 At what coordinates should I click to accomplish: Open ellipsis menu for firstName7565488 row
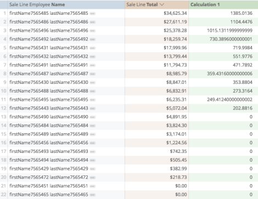click(x=93, y=91)
